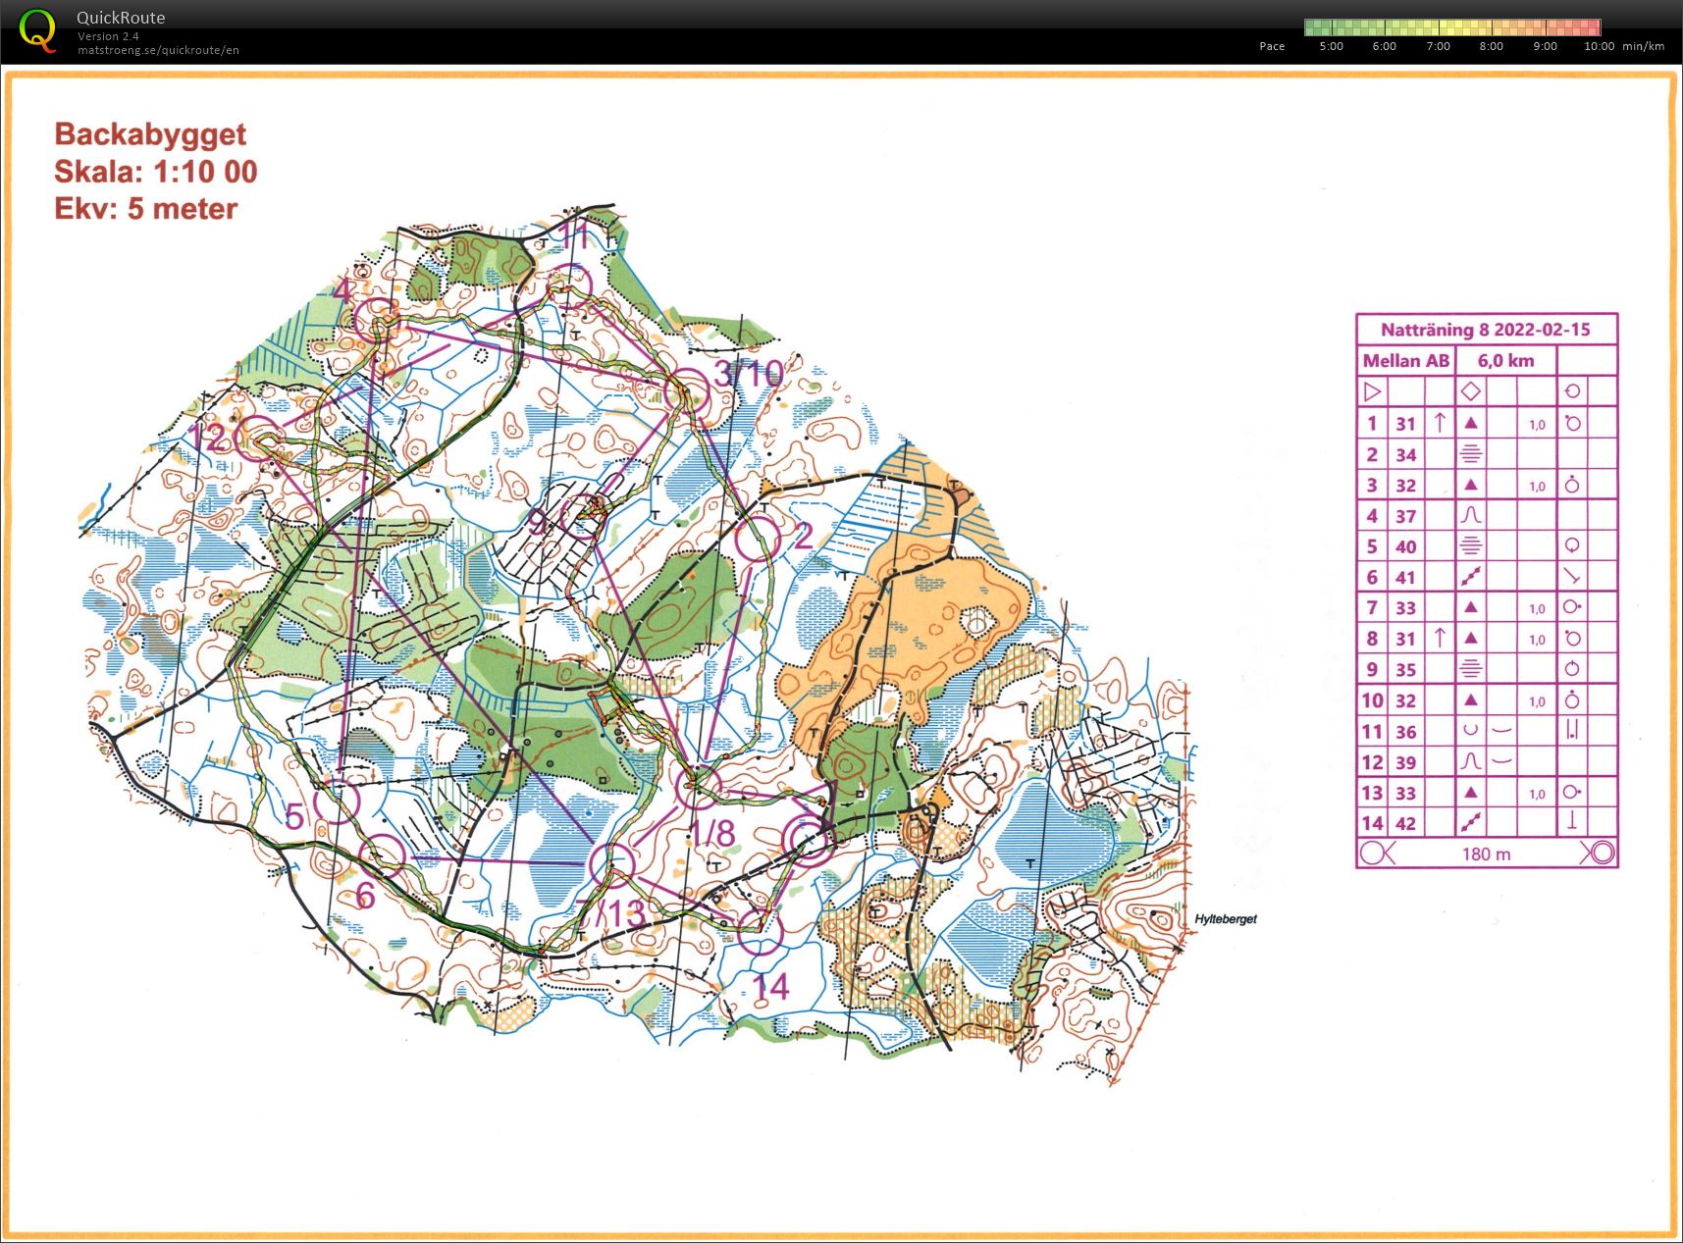Select the shared 1/8 control circle
Image resolution: width=1683 pixels, height=1243 pixels.
(x=699, y=789)
